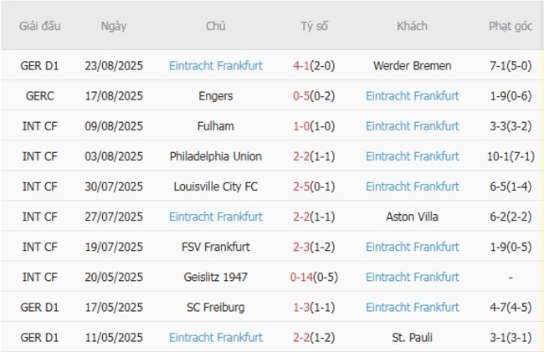
Task: Select the 0-5 score in Engers match
Action: pyautogui.click(x=314, y=96)
